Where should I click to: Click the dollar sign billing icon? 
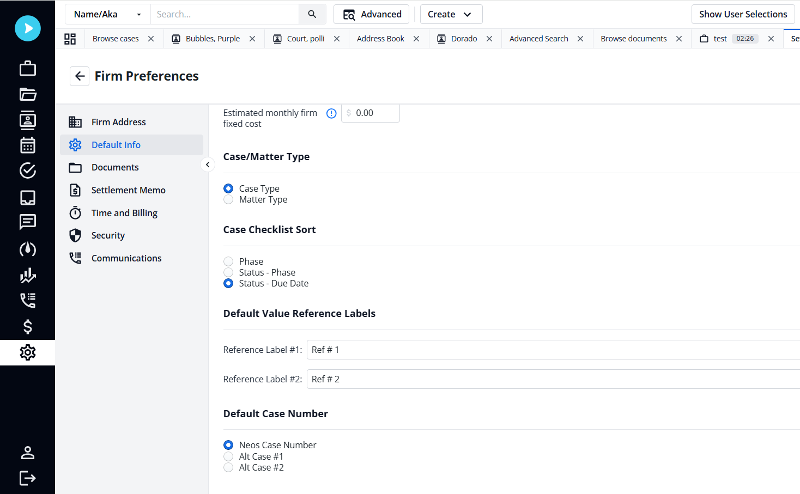click(x=28, y=326)
